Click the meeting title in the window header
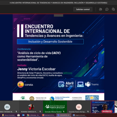 (x=58, y=3)
